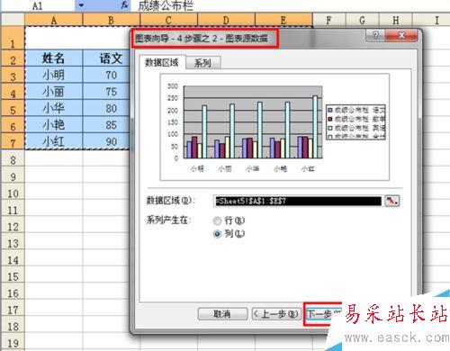The width and height of the screenshot is (450, 351).
Task: Select column G header
Action: click(363, 20)
